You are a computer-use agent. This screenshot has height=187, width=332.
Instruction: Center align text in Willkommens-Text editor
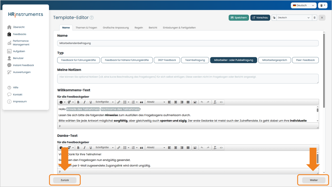click(175, 102)
